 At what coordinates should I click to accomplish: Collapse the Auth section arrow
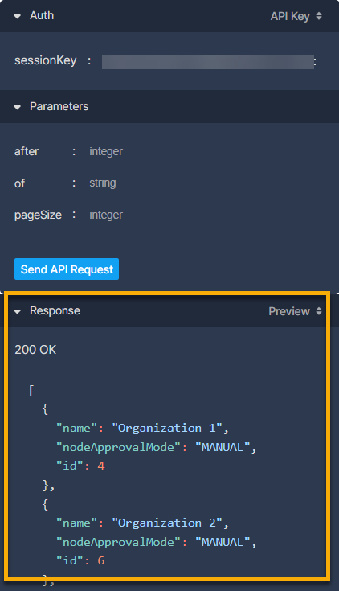click(18, 17)
